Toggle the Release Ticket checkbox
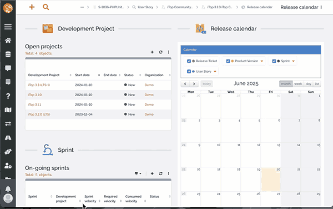This screenshot has height=209, width=333. coord(189,61)
